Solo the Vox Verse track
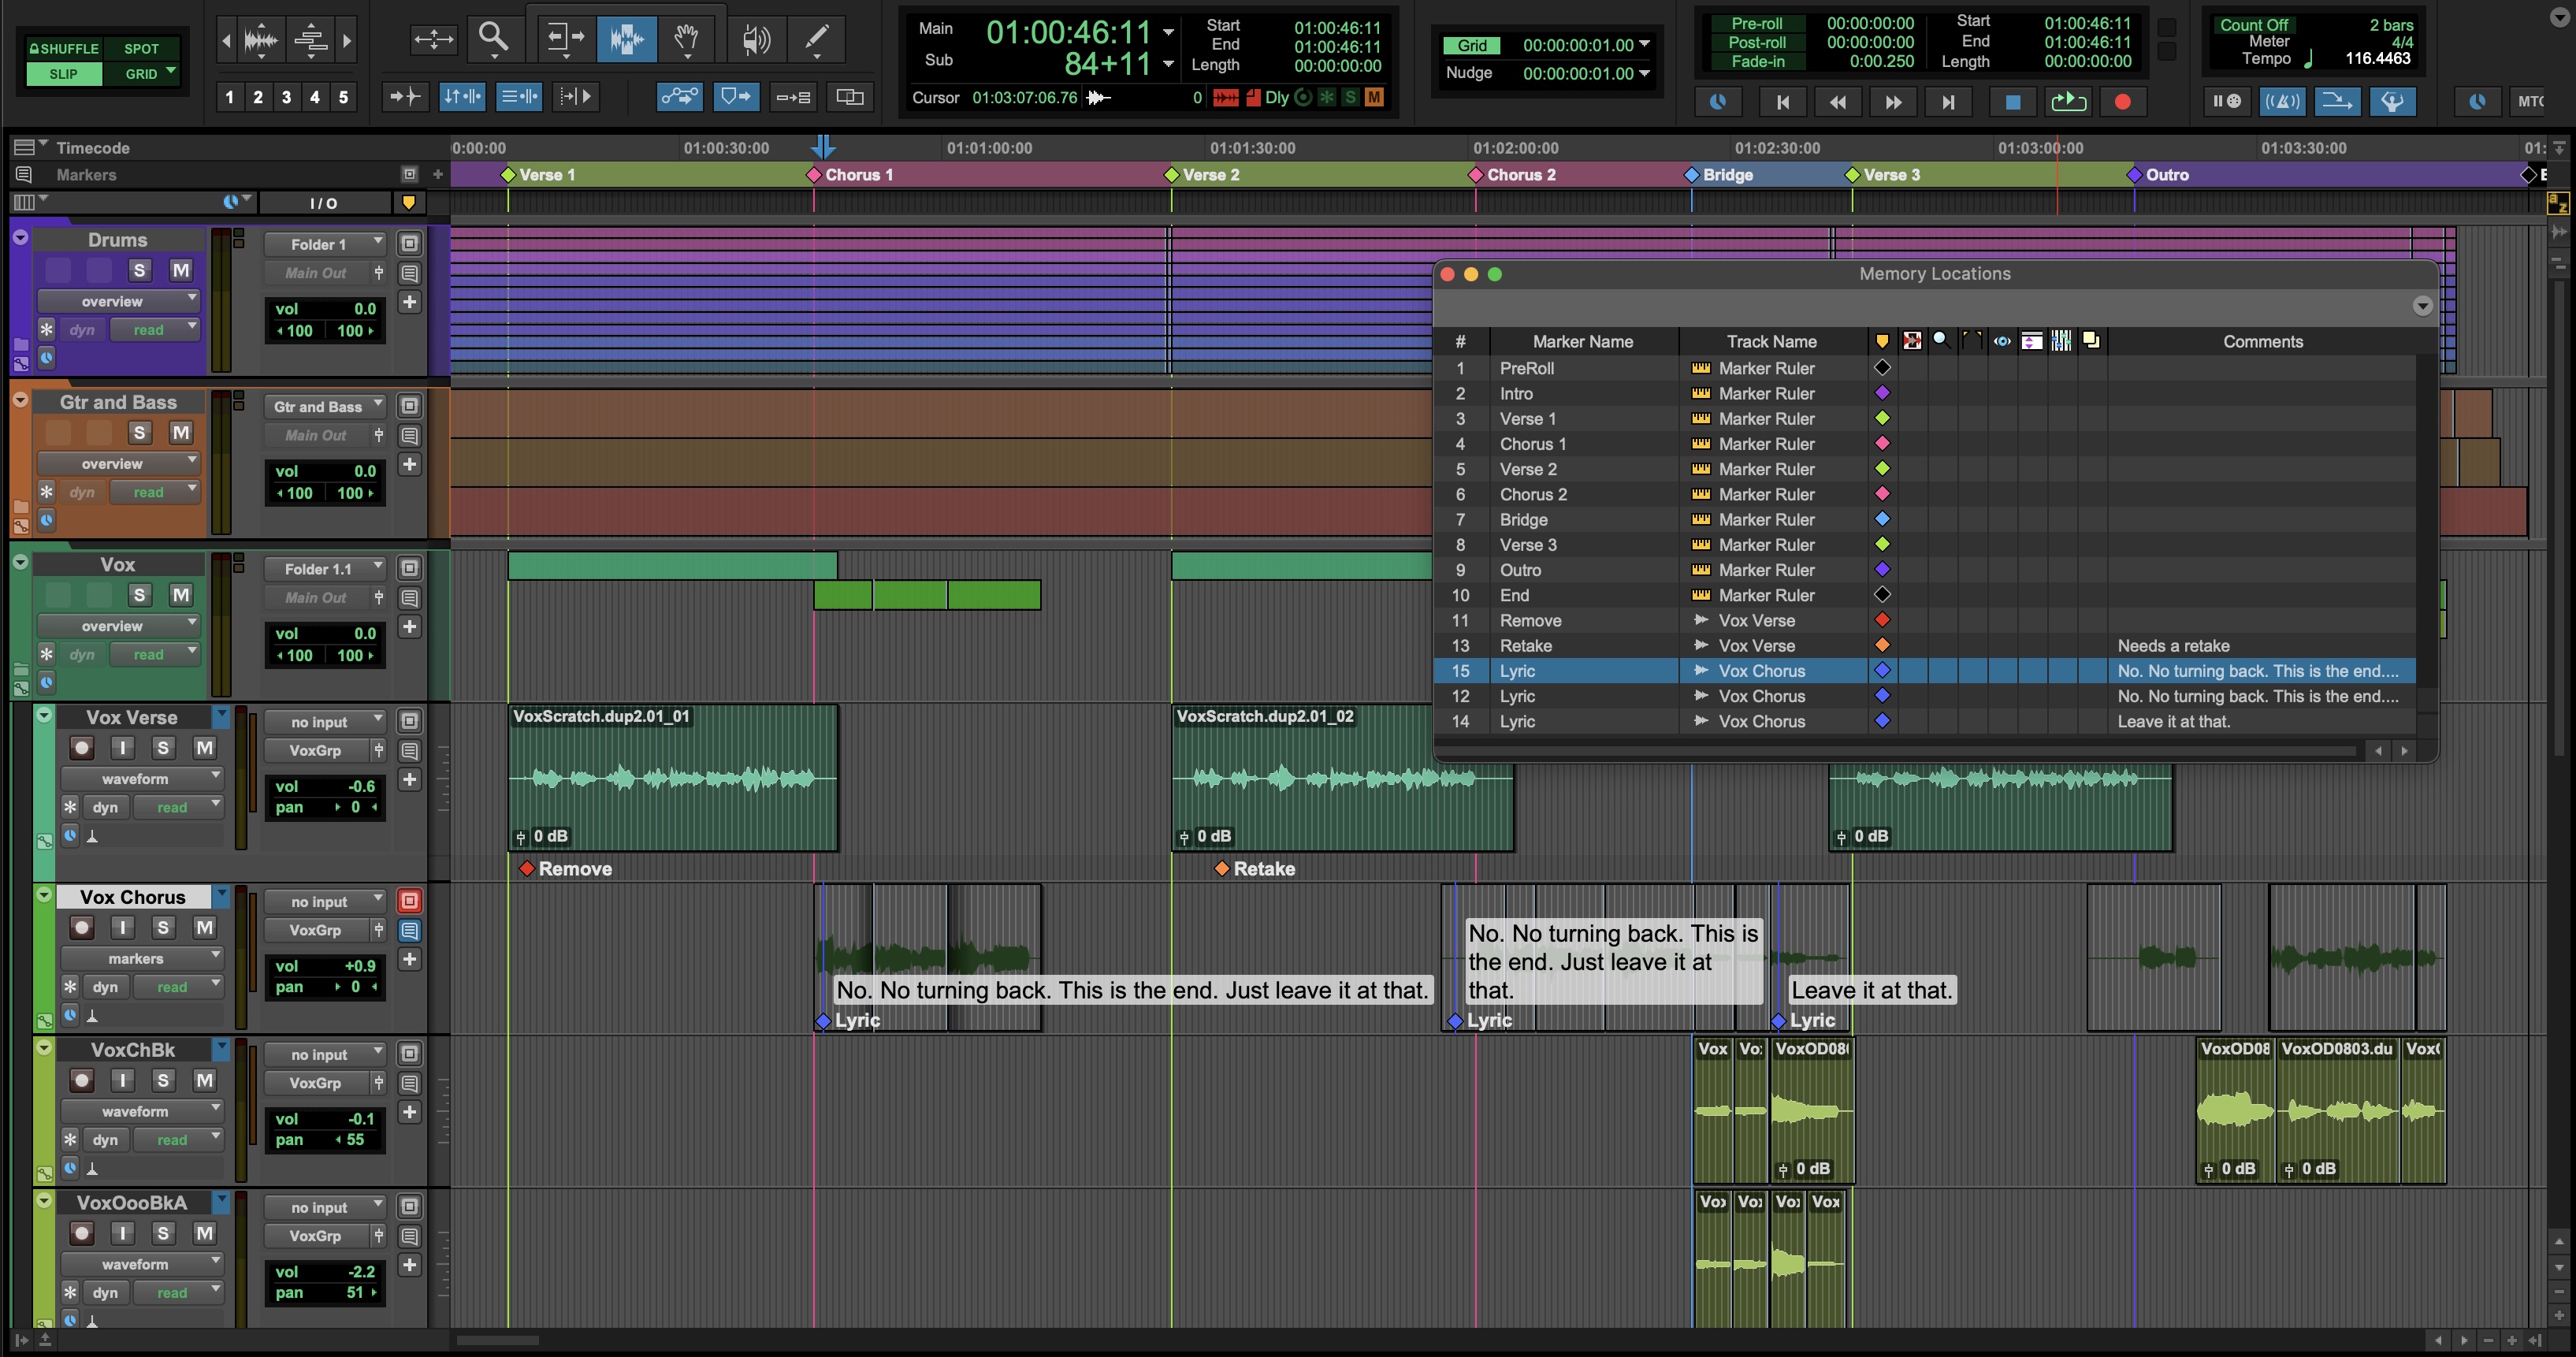 (160, 747)
